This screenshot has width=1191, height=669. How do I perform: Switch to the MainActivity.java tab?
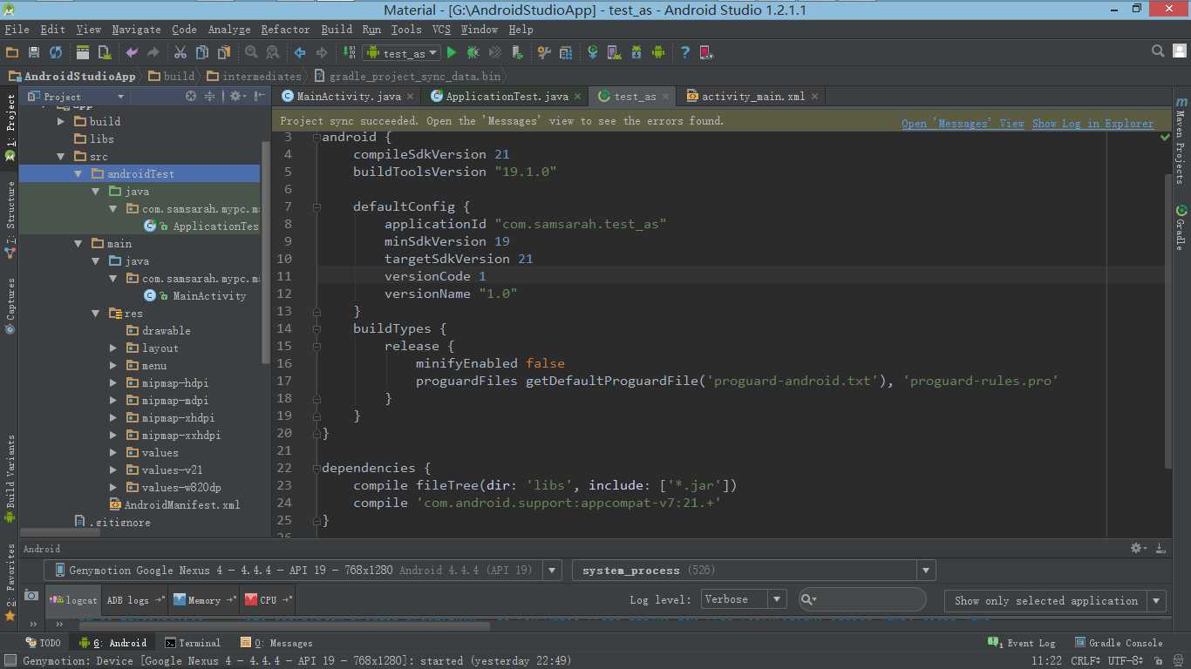pos(348,96)
